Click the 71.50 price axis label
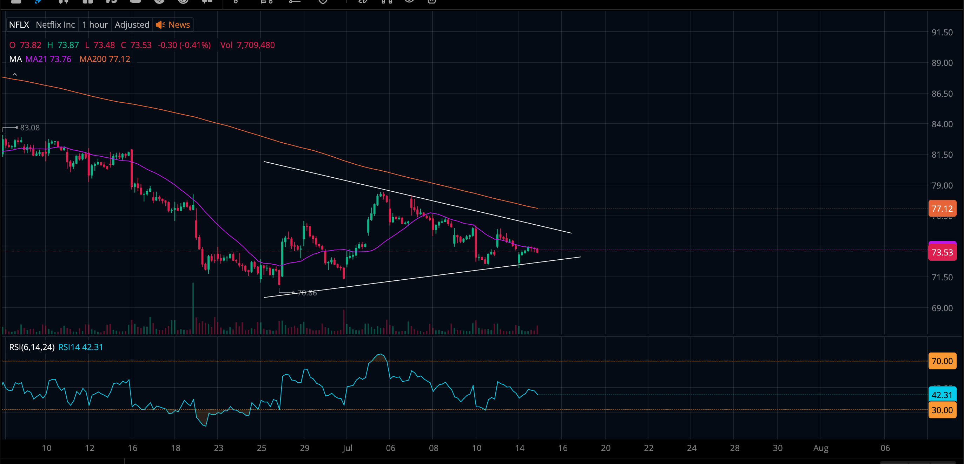The height and width of the screenshot is (464, 964). (942, 277)
